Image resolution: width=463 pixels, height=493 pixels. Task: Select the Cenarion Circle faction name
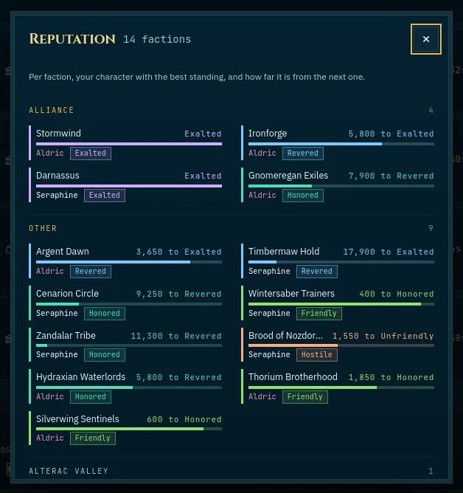click(x=67, y=294)
